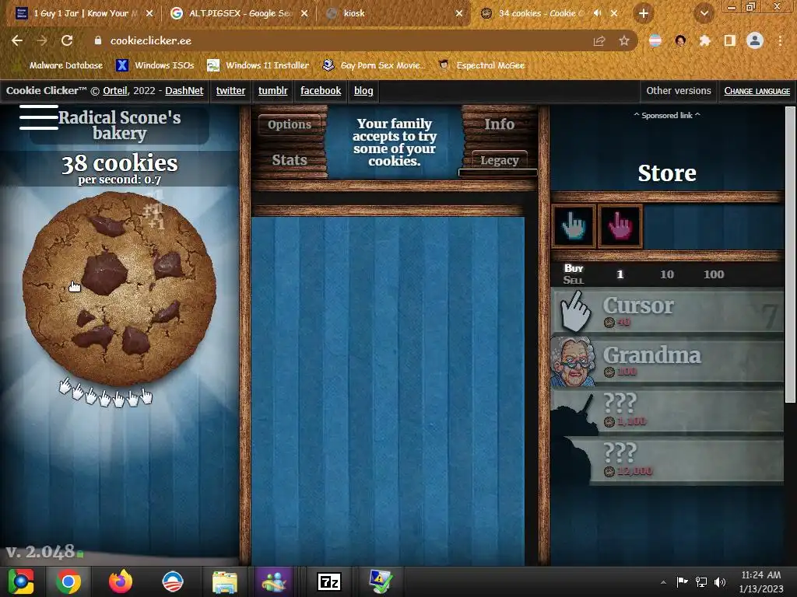Image resolution: width=797 pixels, height=597 pixels.
Task: Click the news ticker about your family
Action: coord(395,142)
